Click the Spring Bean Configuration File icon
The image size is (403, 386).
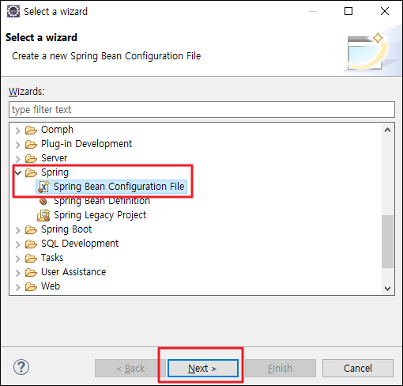(x=43, y=187)
